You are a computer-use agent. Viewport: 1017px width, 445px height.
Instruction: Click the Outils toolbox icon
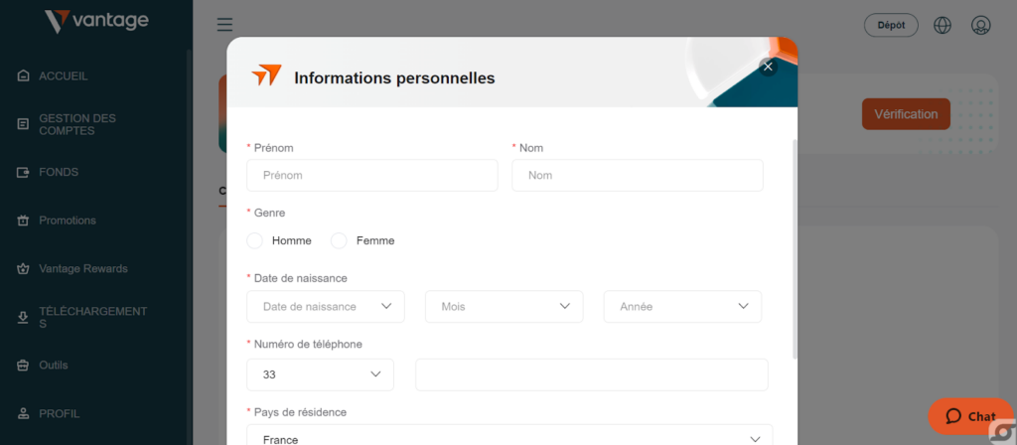pos(24,366)
